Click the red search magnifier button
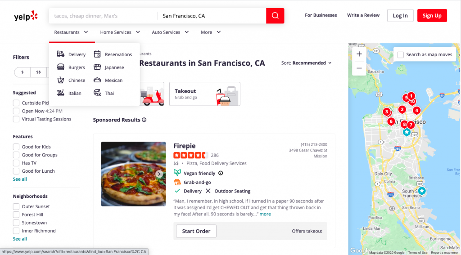 pyautogui.click(x=275, y=16)
